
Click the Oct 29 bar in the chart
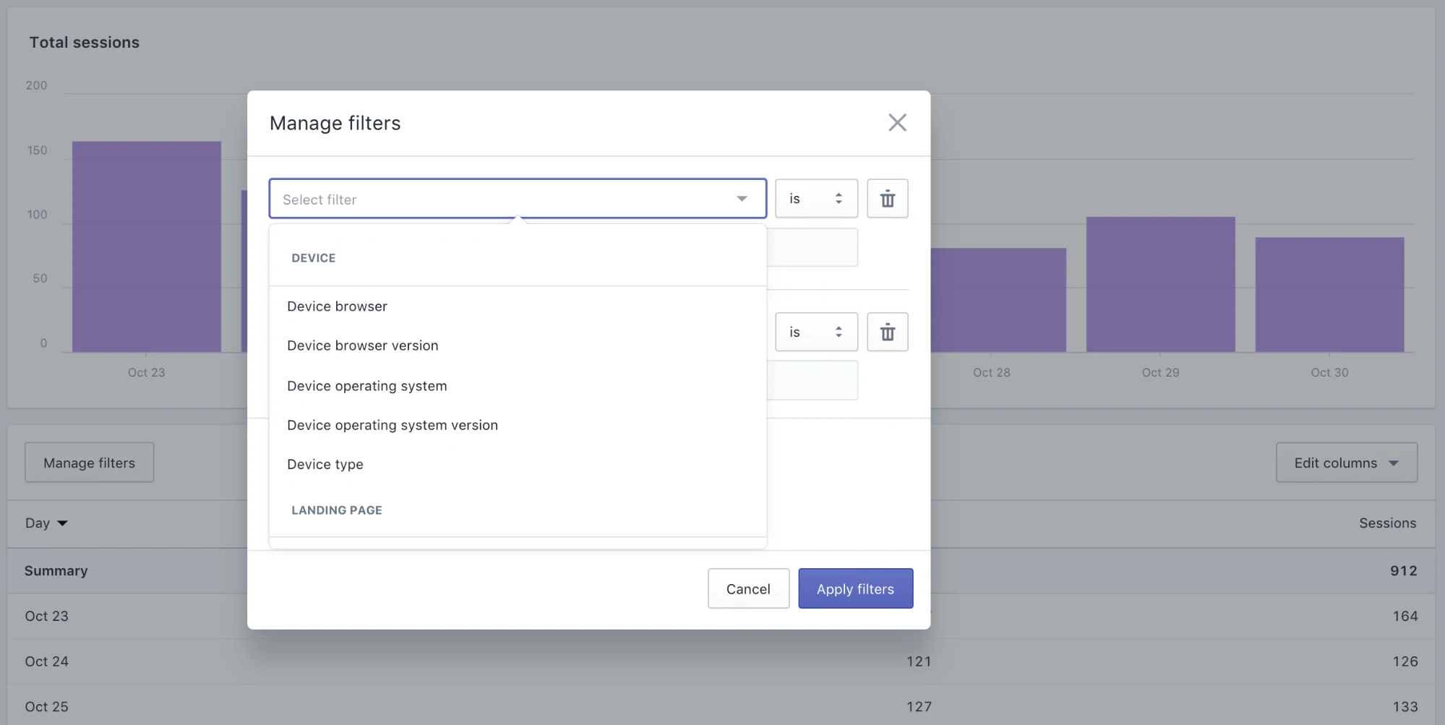click(1159, 285)
